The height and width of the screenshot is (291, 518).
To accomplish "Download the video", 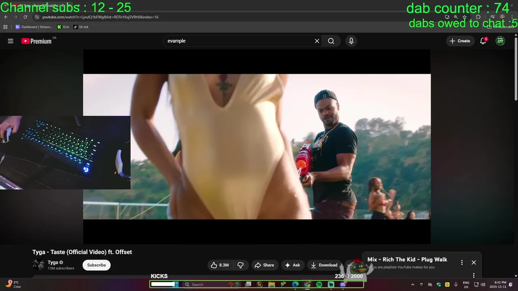I will click(x=324, y=265).
